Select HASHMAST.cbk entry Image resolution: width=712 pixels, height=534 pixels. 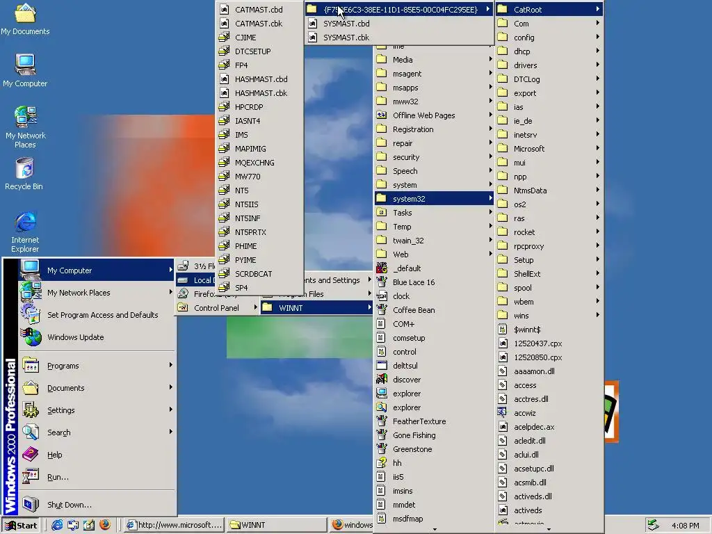pos(259,93)
